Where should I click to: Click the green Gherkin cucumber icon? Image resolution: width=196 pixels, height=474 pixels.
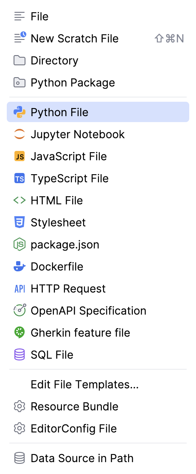point(20,332)
